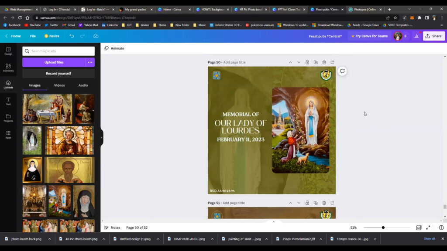
Task: Click the Share button
Action: click(433, 36)
